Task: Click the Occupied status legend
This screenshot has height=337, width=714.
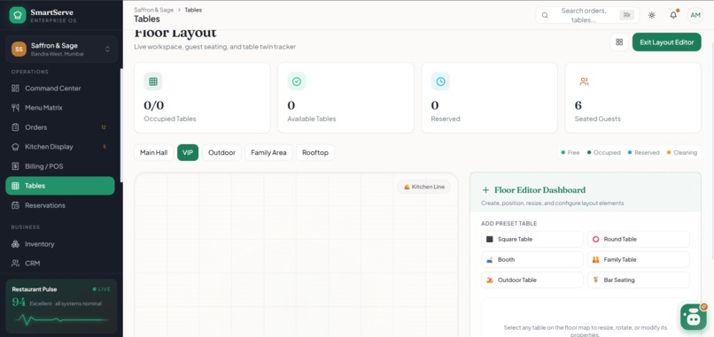Action: pos(604,153)
